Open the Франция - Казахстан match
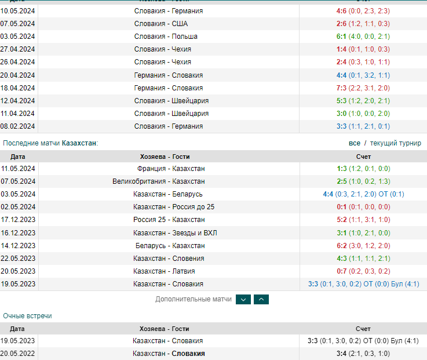The image size is (427, 360). [x=171, y=169]
